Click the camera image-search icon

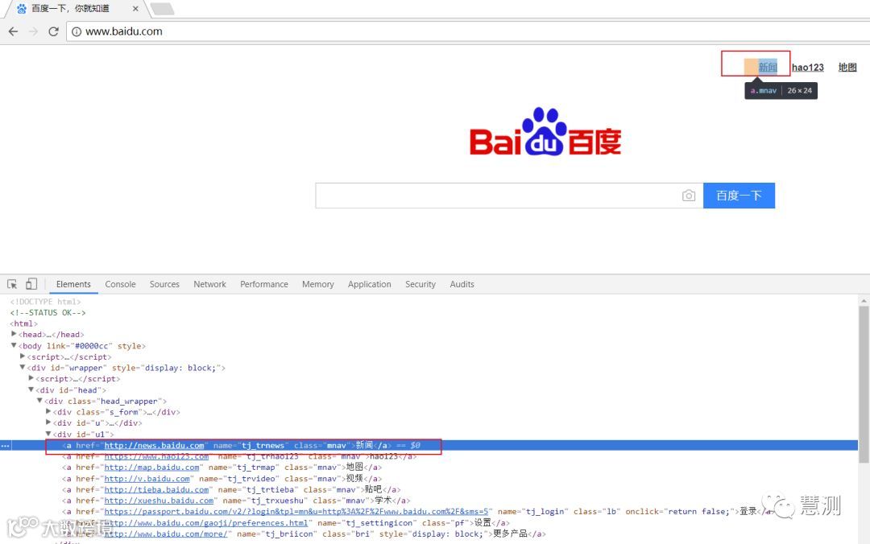coord(689,196)
